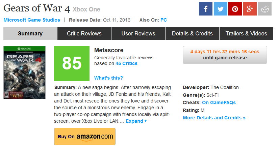The image size is (279, 147).
Task: Share the page on Google Plus
Action: pos(250,9)
